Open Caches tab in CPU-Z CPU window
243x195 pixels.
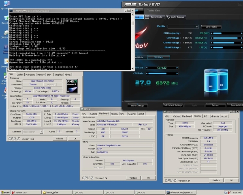[20, 75]
